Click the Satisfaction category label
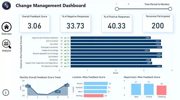 [x=54, y=60]
